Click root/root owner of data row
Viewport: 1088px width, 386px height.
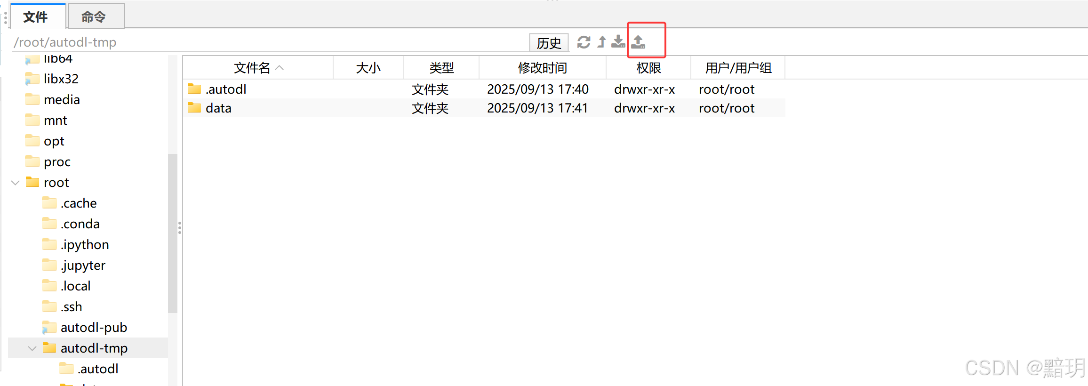727,108
